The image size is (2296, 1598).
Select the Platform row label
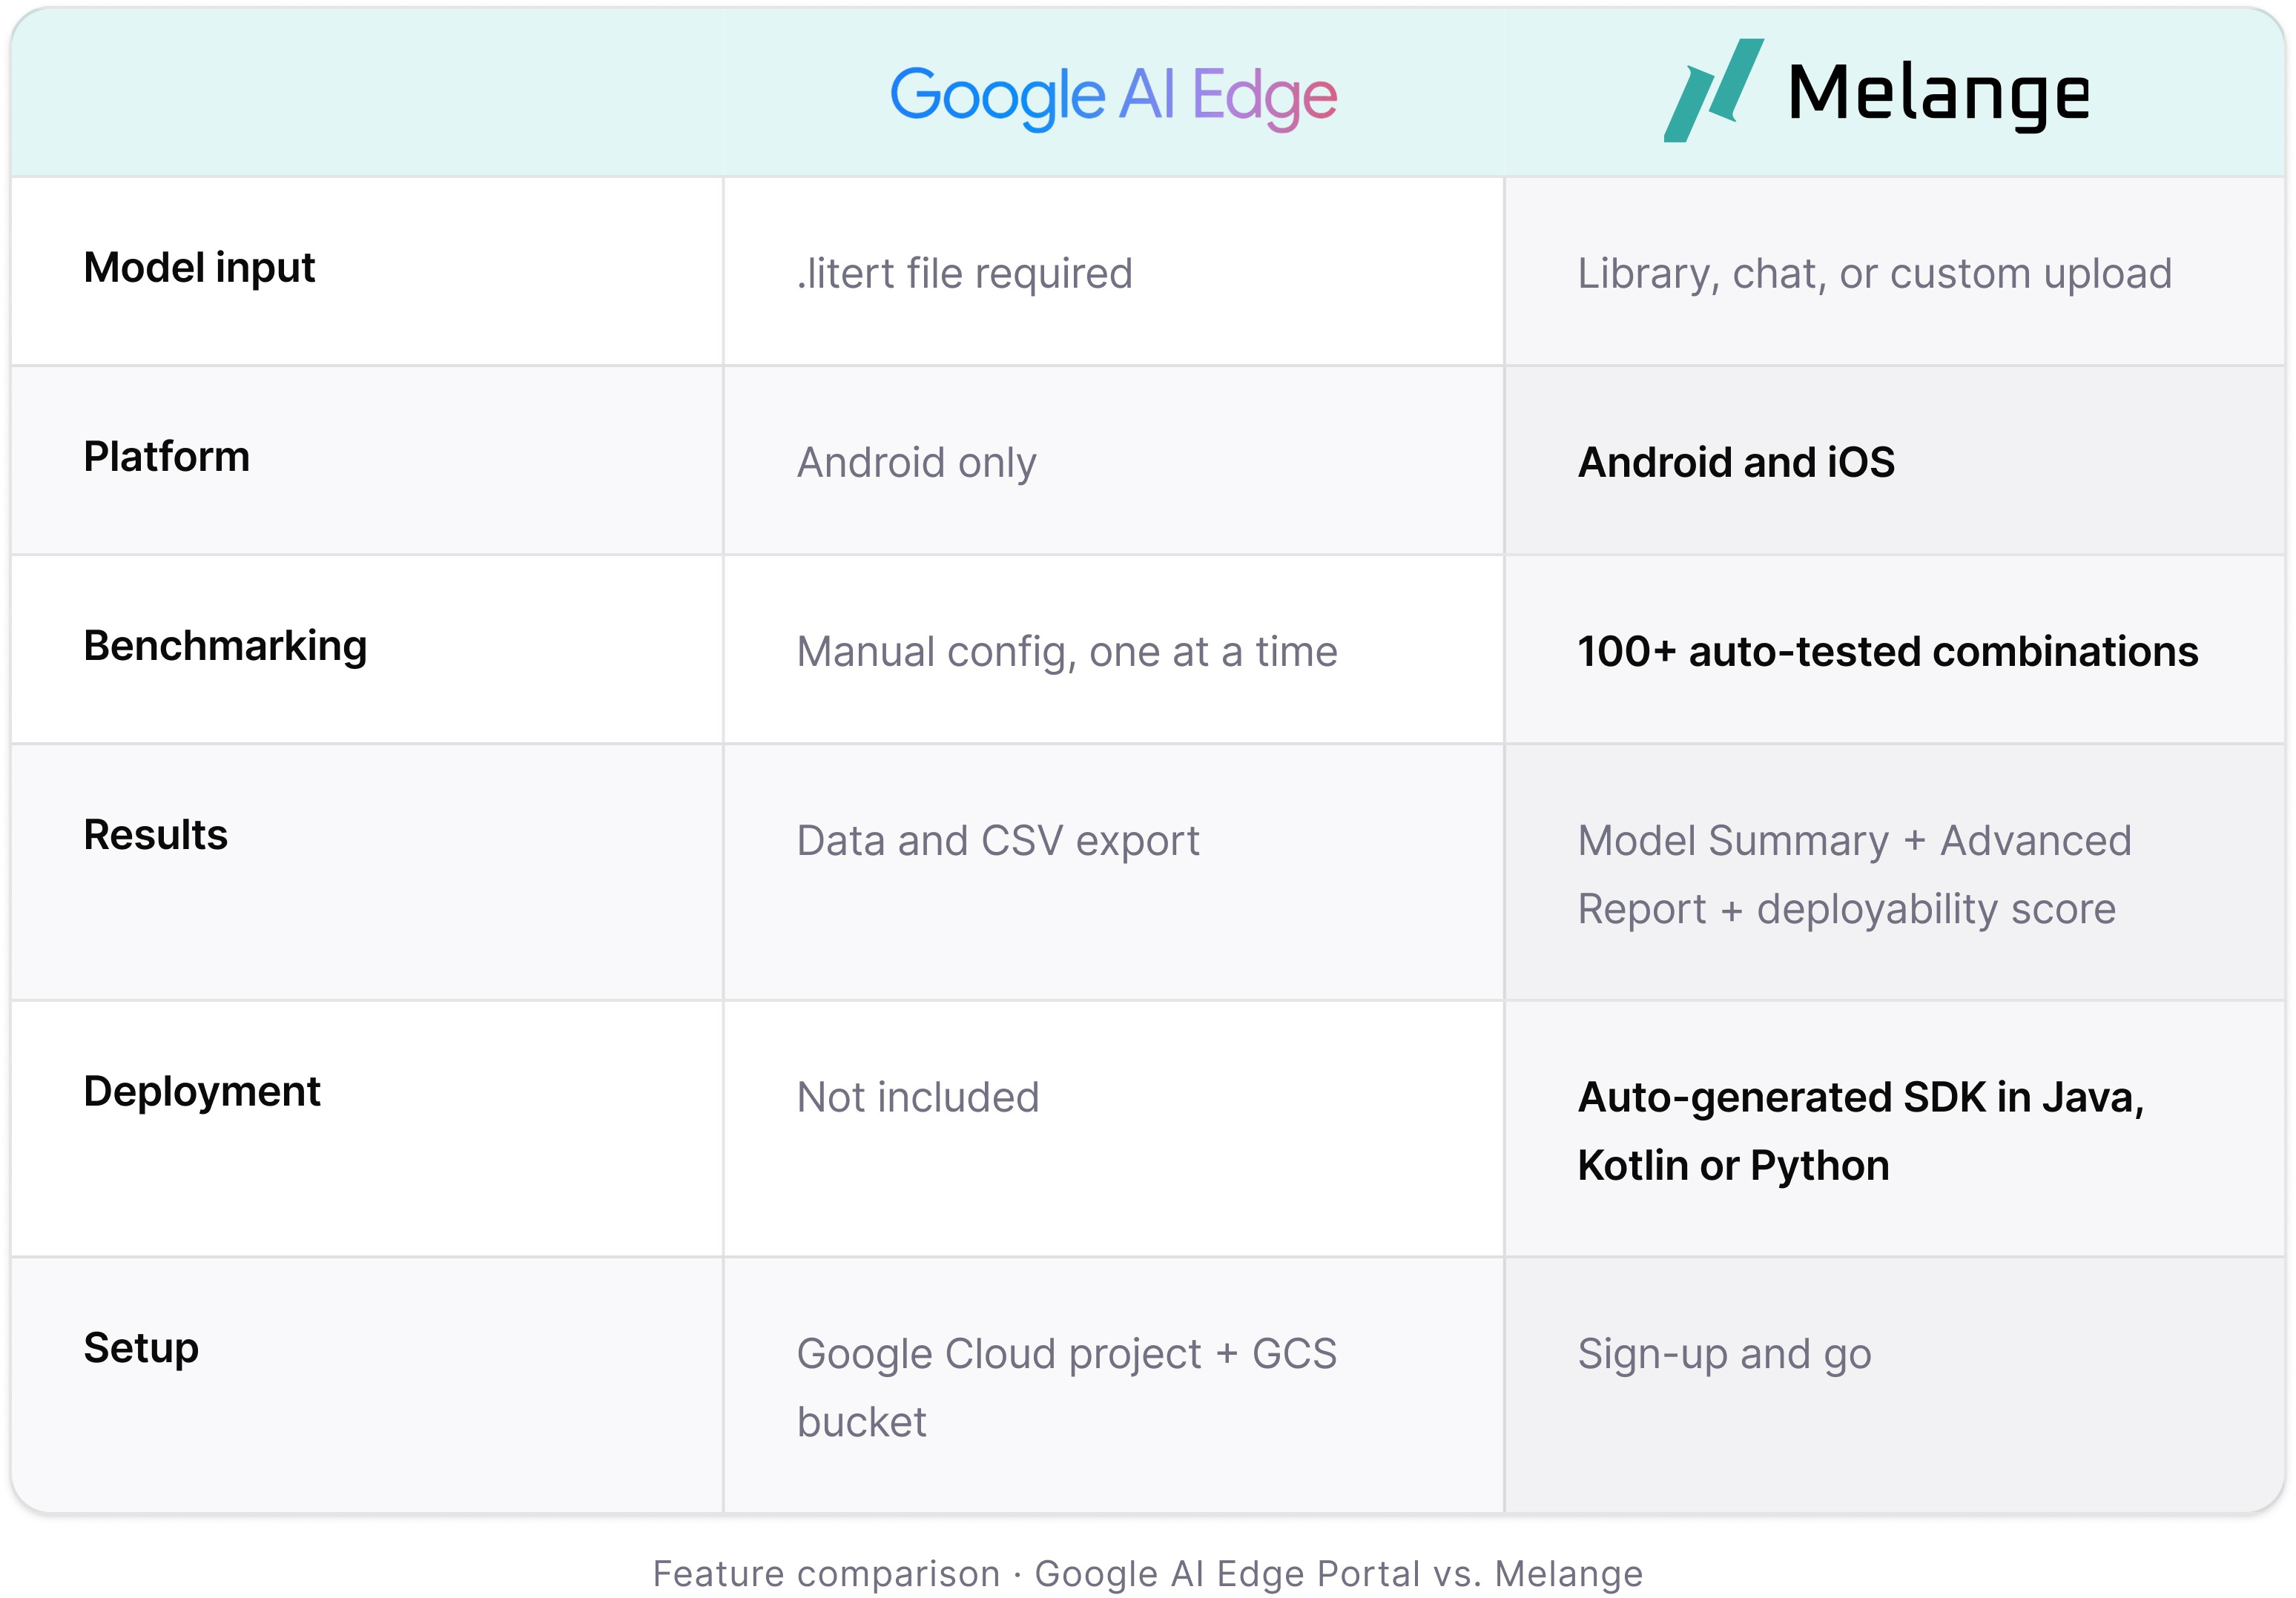(167, 457)
